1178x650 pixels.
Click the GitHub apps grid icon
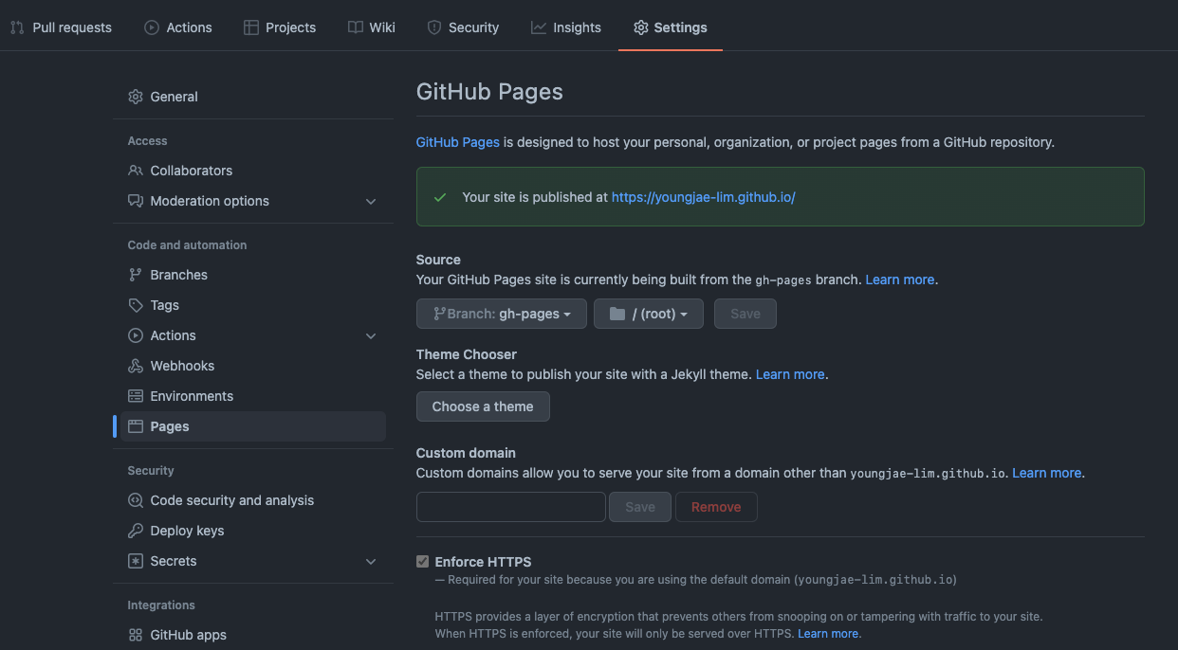point(136,635)
